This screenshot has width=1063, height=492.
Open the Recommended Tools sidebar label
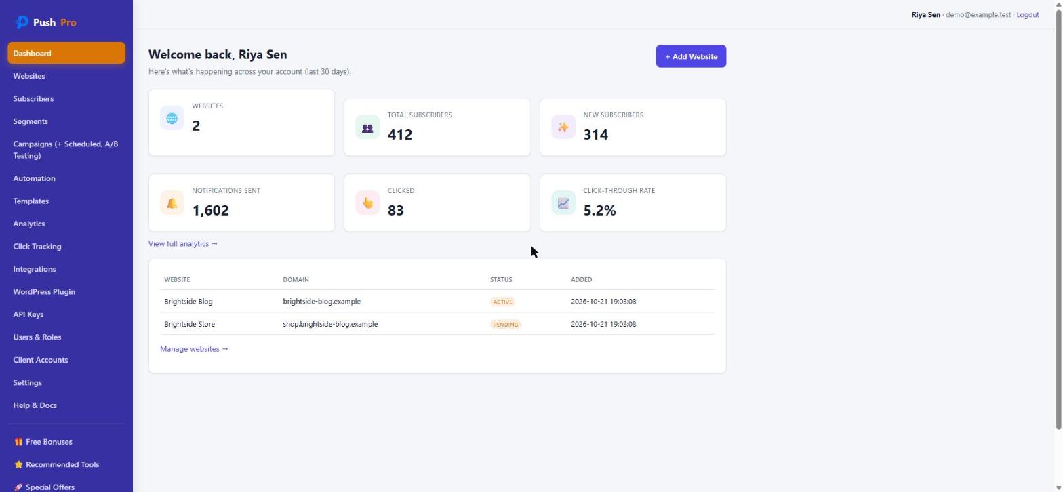point(62,465)
